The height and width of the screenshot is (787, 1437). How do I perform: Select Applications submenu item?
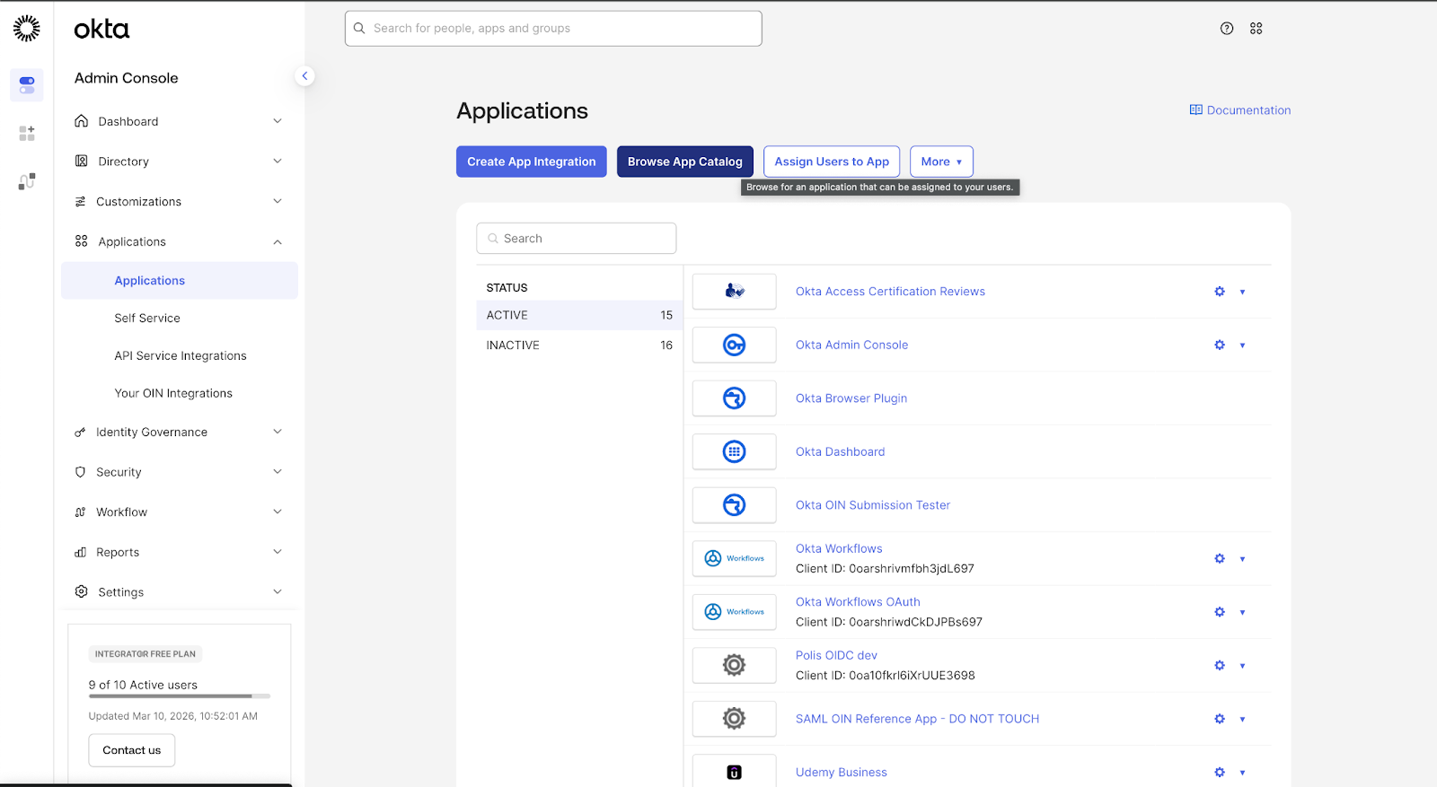coord(180,281)
